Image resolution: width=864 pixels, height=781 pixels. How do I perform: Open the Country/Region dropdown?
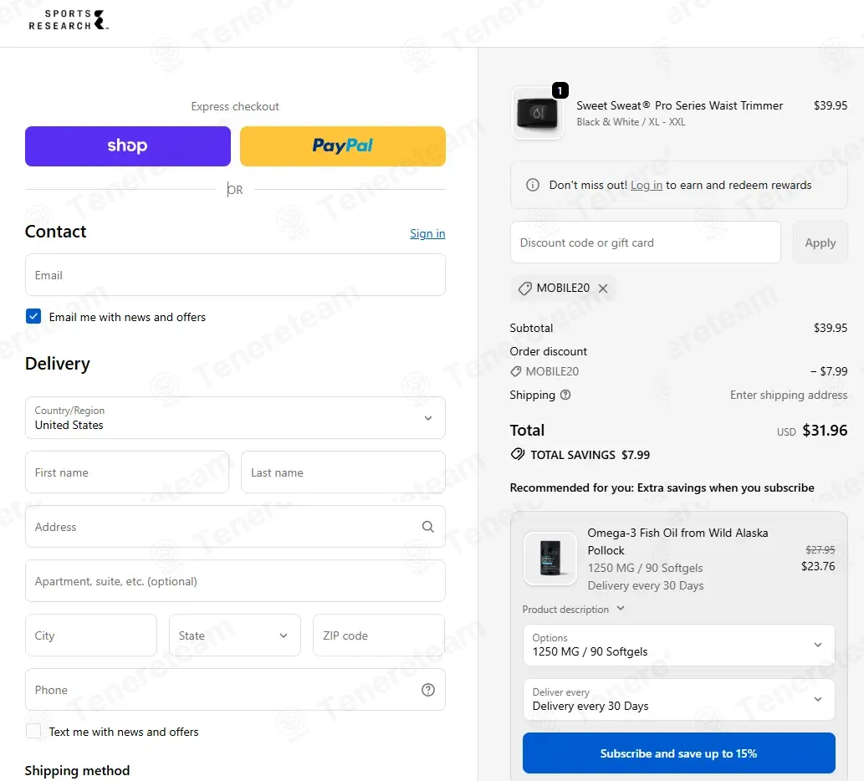coord(235,417)
